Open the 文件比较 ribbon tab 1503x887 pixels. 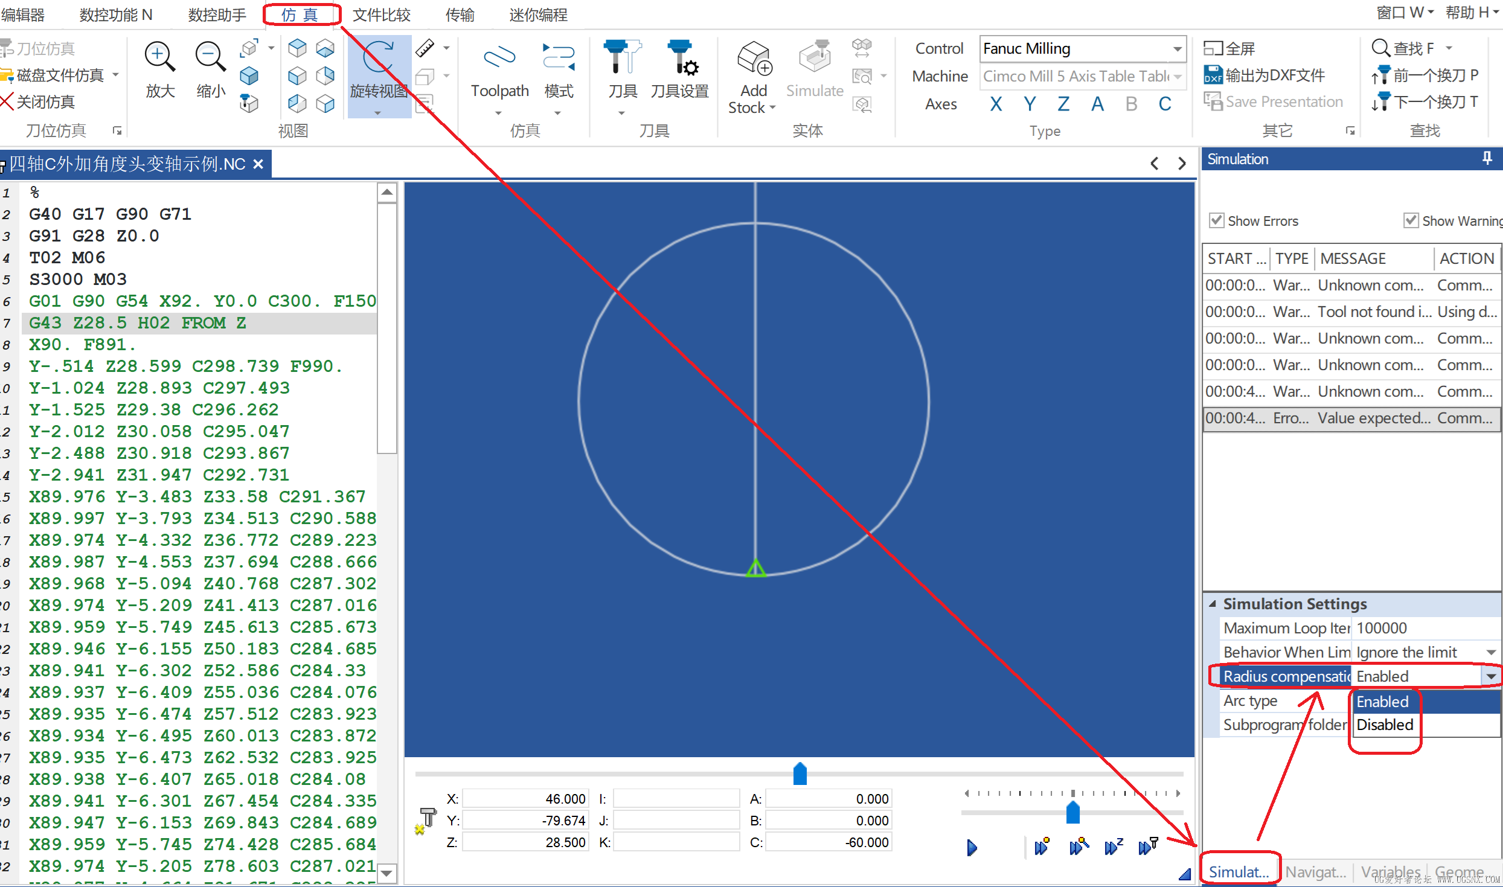(x=381, y=14)
